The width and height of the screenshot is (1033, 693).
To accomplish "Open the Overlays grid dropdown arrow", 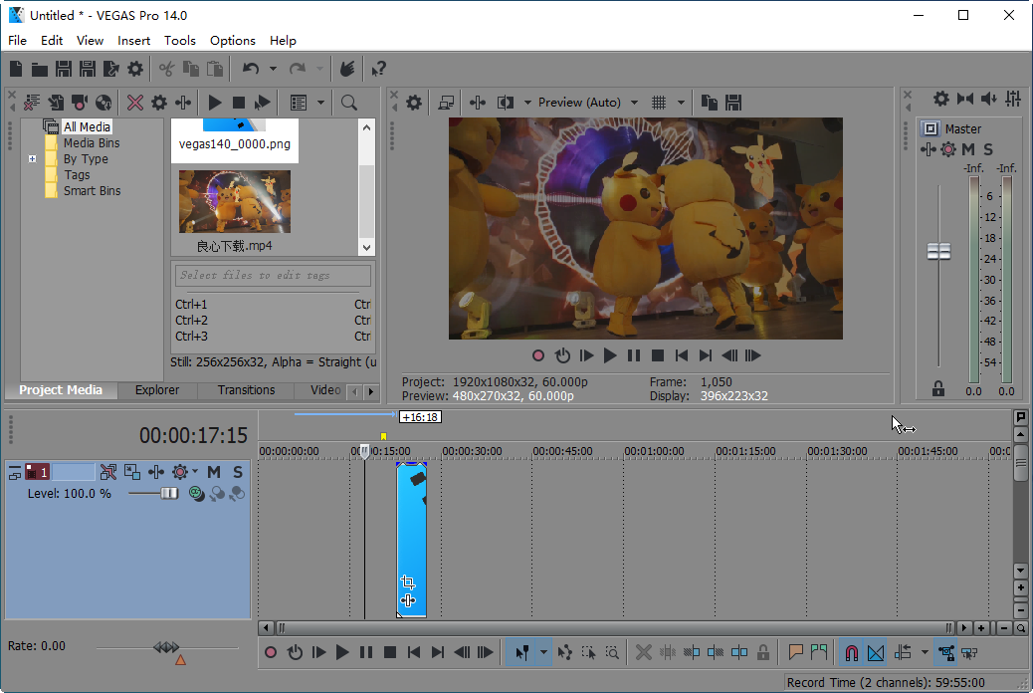I will click(x=681, y=103).
